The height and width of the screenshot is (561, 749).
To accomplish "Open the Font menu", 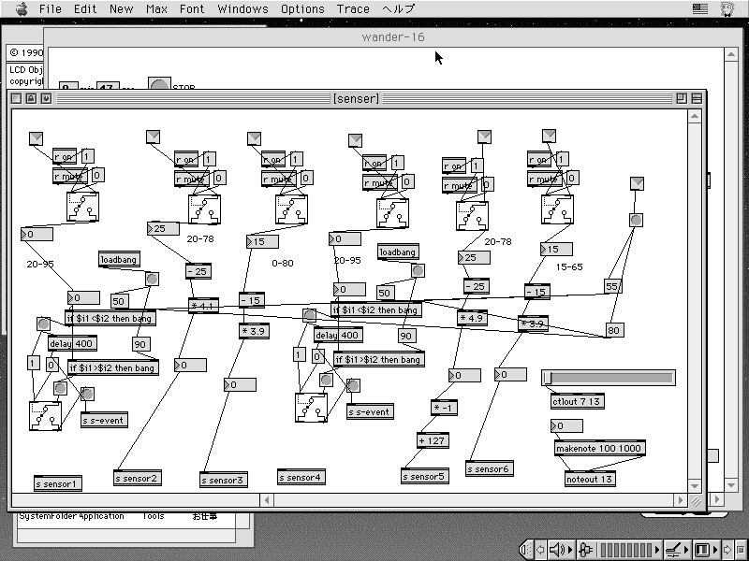I will point(192,8).
